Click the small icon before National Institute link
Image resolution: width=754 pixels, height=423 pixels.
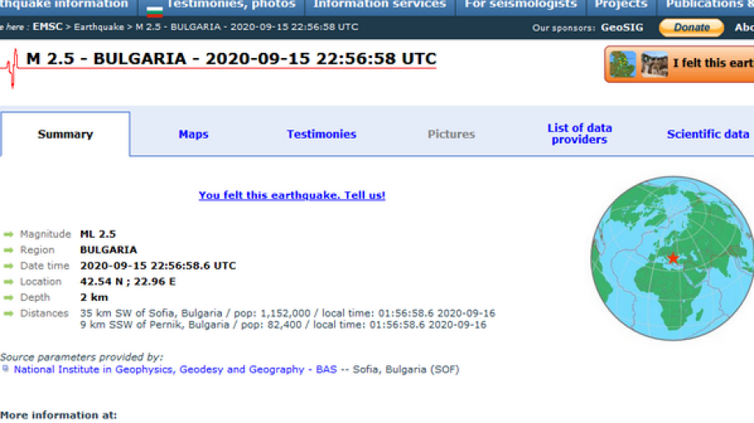coord(6,369)
